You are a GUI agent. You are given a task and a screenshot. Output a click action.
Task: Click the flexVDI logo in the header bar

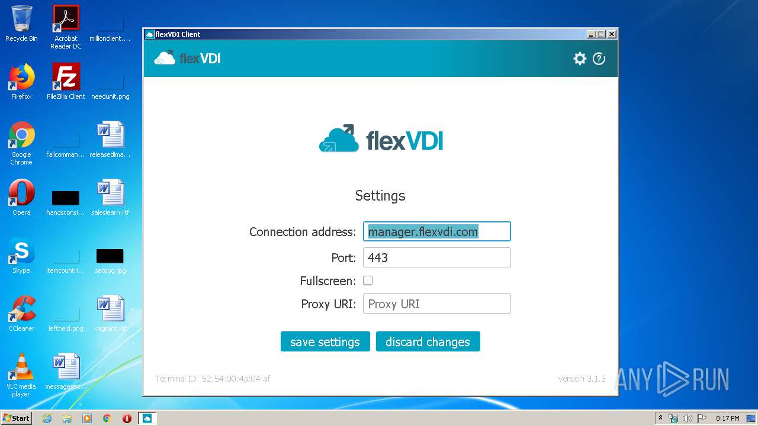click(187, 58)
